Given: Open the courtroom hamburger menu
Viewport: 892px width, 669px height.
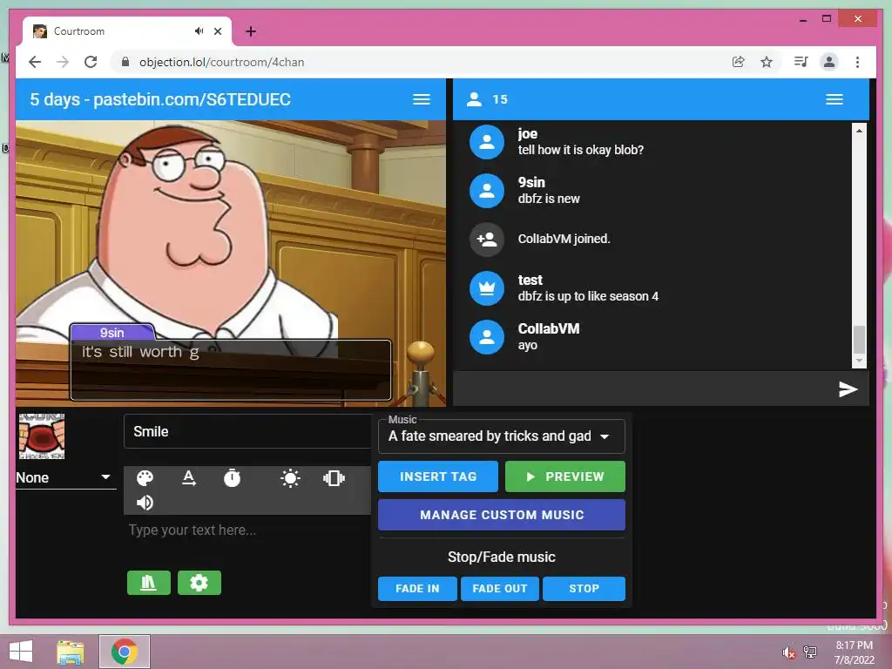Looking at the screenshot, I should coord(421,99).
